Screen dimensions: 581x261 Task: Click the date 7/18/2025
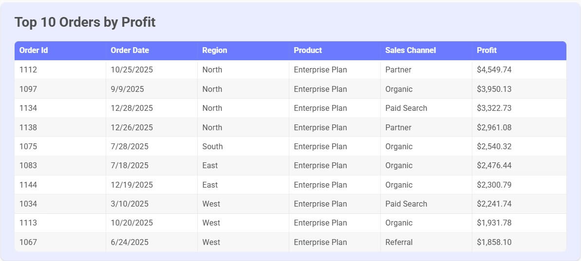coord(130,165)
